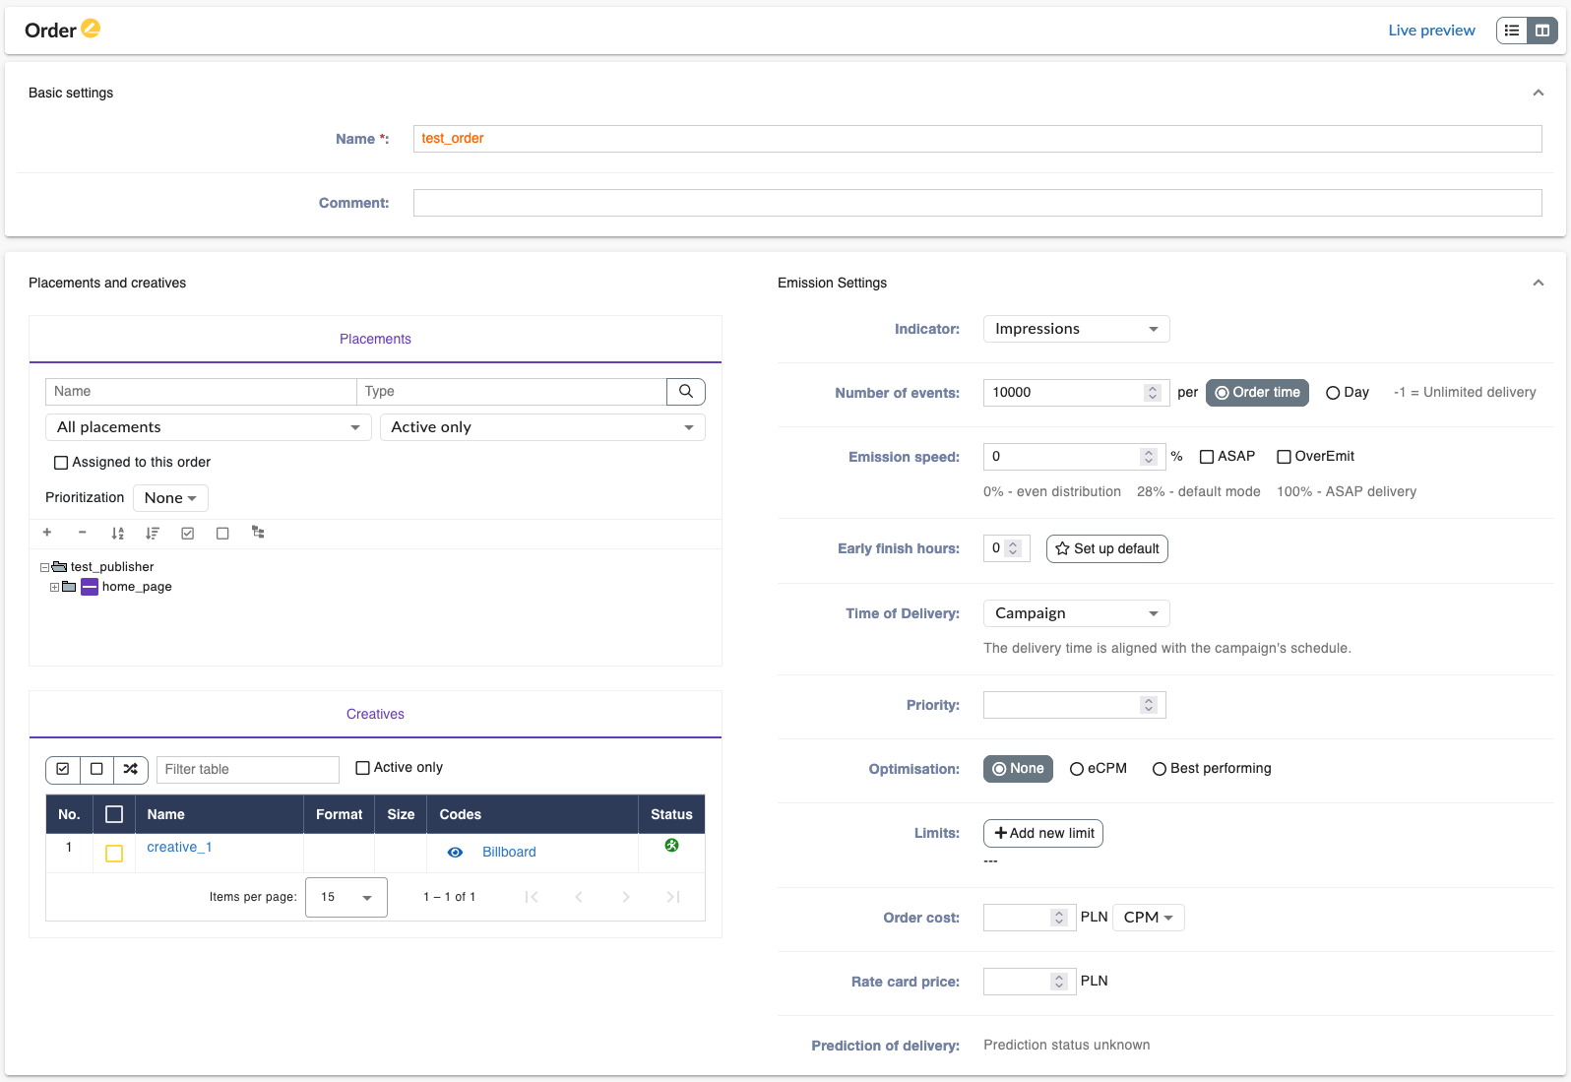Click the green status icon of creative_1
Viewport: 1571px width, 1082px height.
pyautogui.click(x=671, y=846)
